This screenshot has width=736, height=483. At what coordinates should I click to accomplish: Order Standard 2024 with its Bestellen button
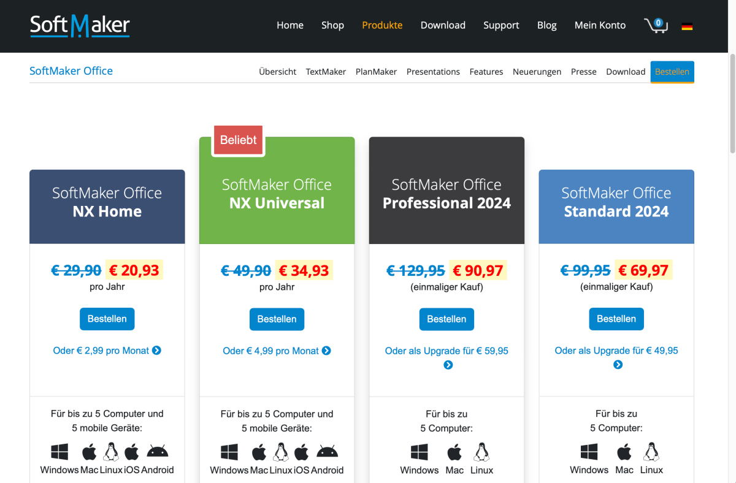[x=616, y=319]
